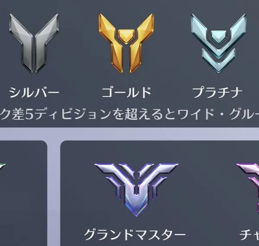This screenshot has height=246, width=259.
Task: Click the wide group division rule text
Action: tap(129, 114)
